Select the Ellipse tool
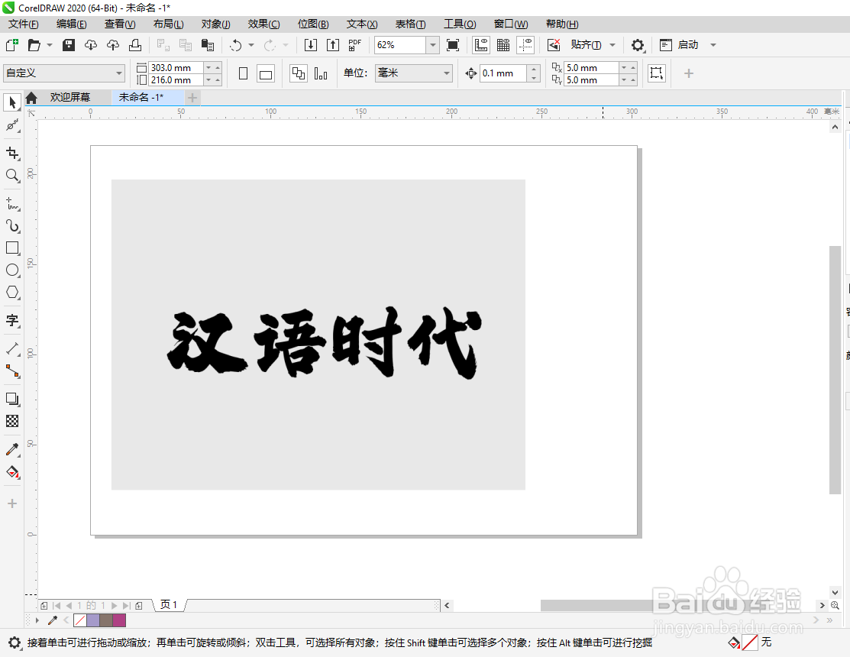The image size is (850, 657). (x=11, y=270)
